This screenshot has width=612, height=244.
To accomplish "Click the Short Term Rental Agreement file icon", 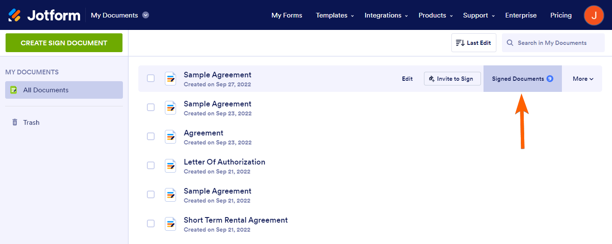I will (x=170, y=223).
